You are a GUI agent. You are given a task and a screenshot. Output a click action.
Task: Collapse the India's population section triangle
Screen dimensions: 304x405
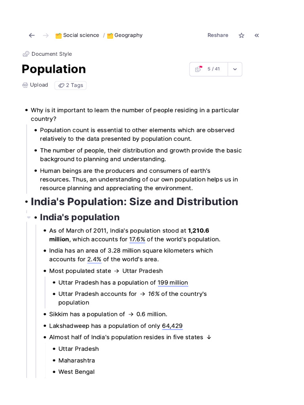tap(28, 218)
